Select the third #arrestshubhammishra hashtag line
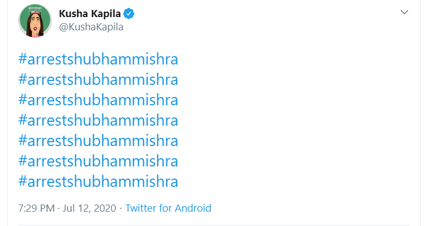 (x=98, y=100)
